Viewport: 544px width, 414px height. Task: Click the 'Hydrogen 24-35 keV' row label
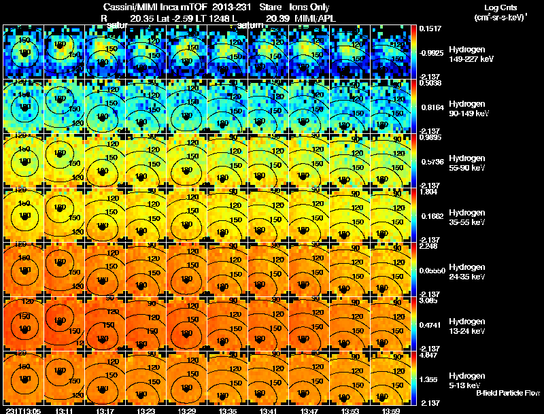(466, 272)
